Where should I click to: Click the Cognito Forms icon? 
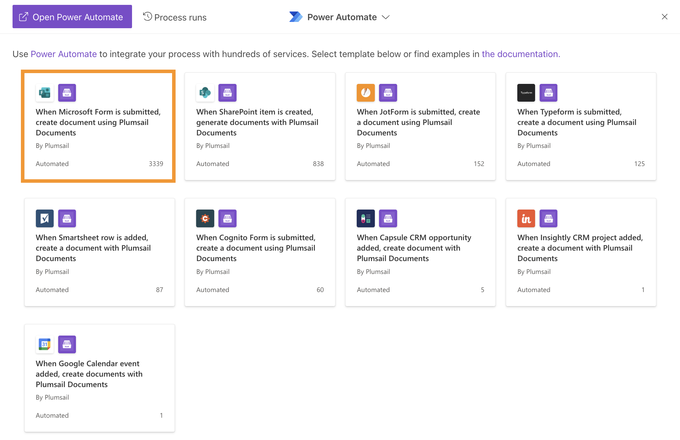205,218
